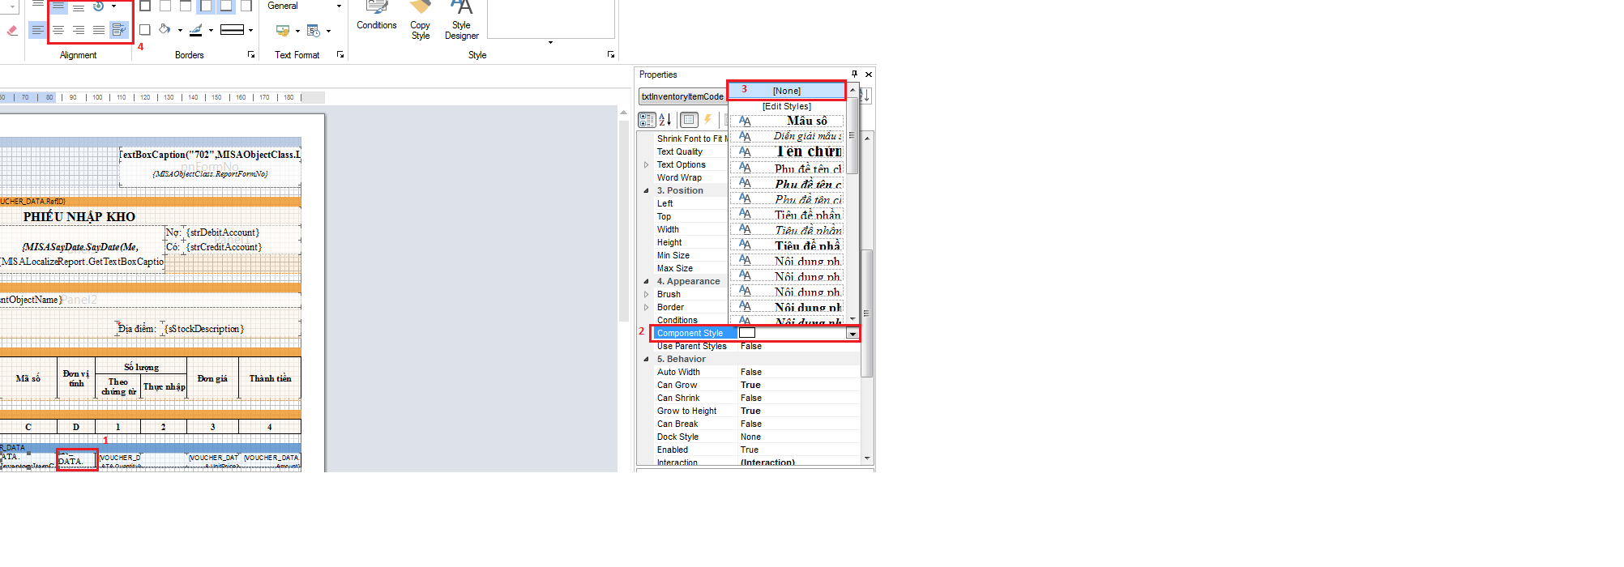Open the Style Designer

462,19
